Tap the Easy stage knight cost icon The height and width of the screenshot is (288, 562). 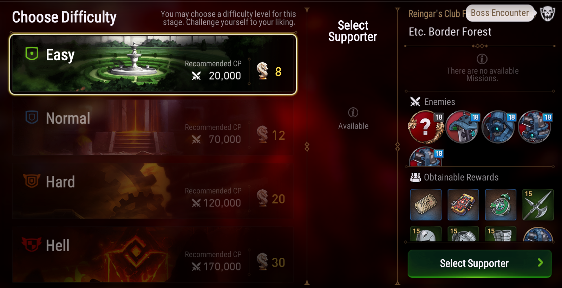pos(262,71)
